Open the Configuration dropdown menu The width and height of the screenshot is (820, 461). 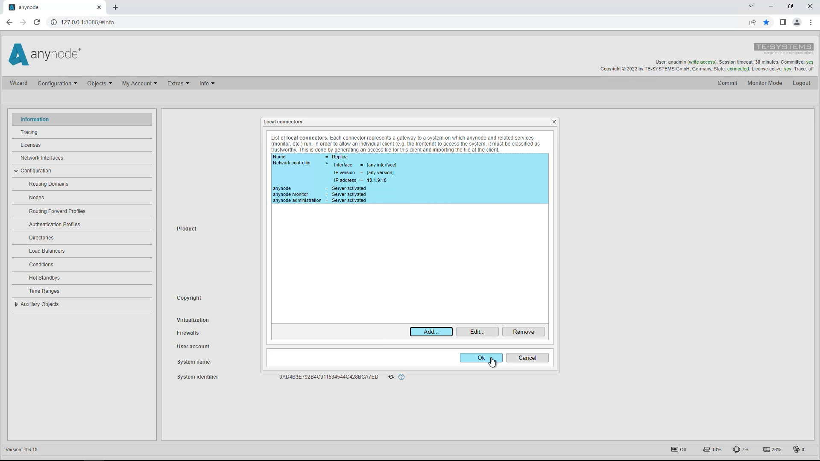point(57,83)
